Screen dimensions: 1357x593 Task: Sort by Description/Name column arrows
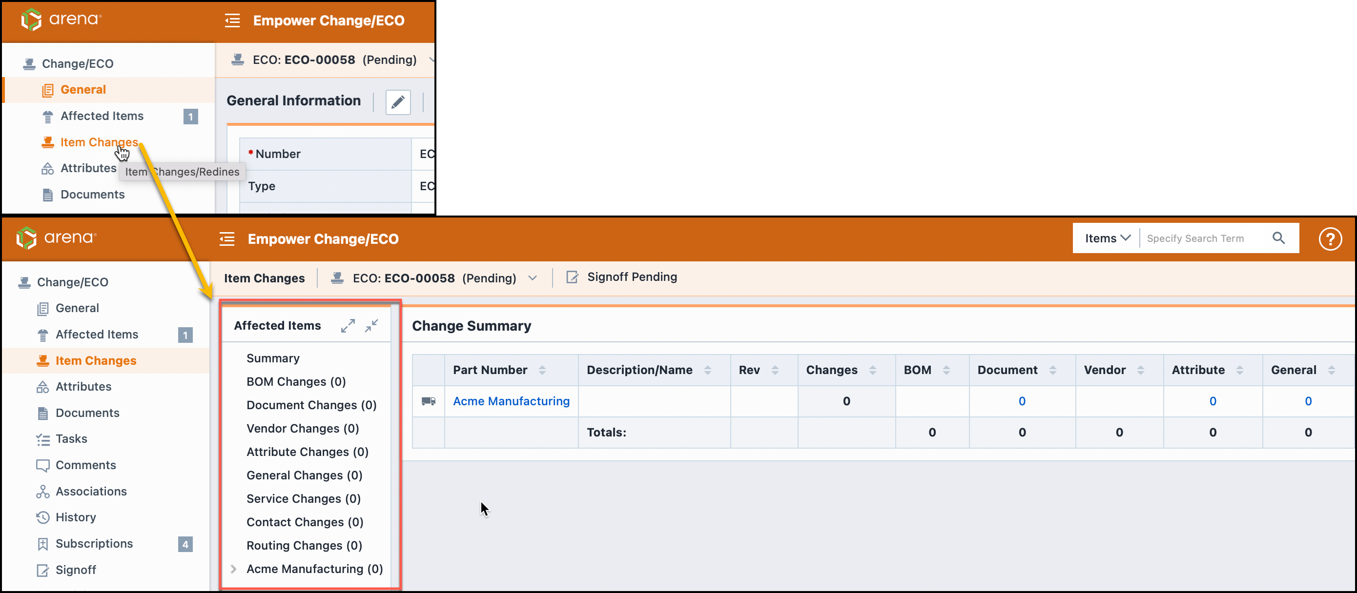[x=707, y=370]
